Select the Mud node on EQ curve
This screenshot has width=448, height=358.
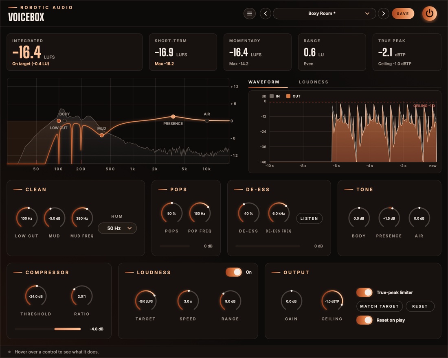pos(102,135)
